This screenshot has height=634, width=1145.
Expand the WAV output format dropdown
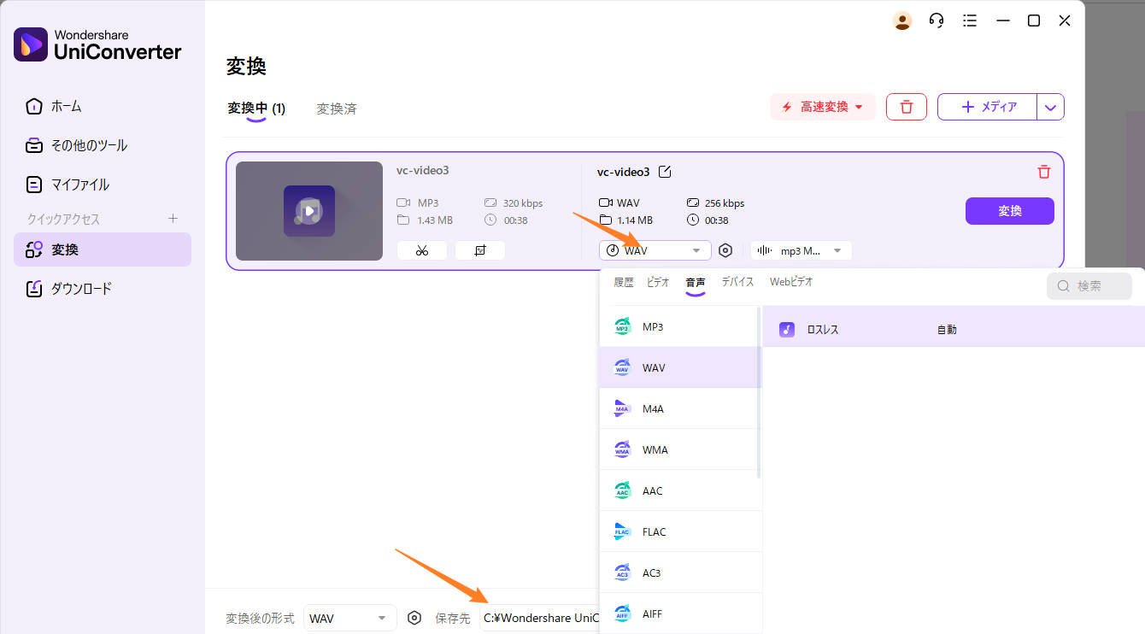coord(655,250)
